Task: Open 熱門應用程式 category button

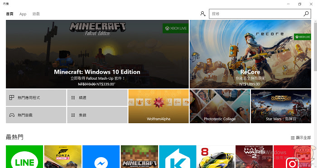Action: coord(36,98)
